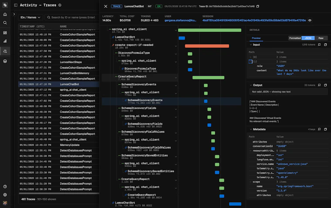This screenshot has height=208, width=331.
Task: Click the wrench icon on create-report-if-needed
Action: [x=113, y=45]
